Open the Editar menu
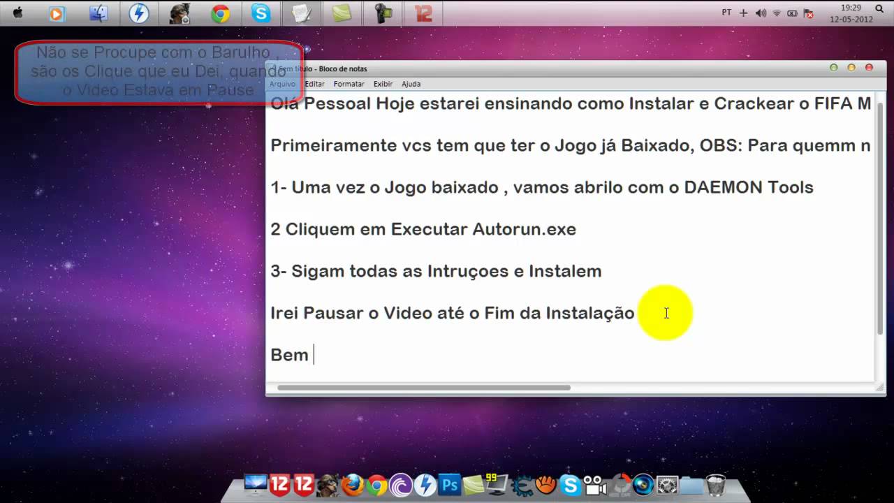This screenshot has height=503, width=894. (314, 84)
